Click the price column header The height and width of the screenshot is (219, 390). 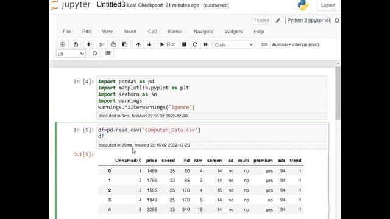152,161
